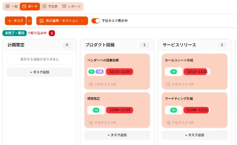Click the 12/15~12/21 date badge
237x145 pixels.
tap(197, 72)
